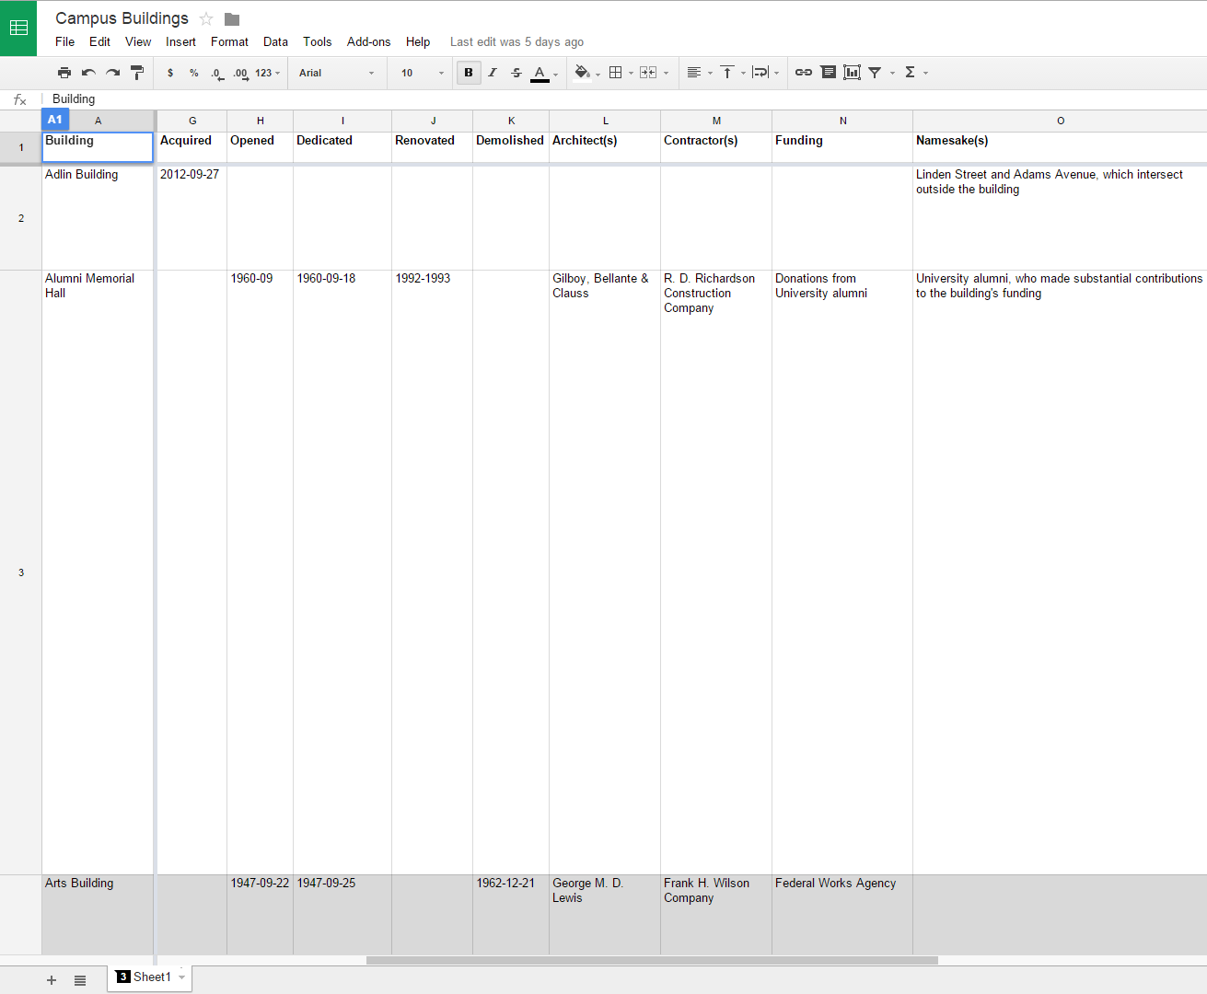Create a filter using the filter icon

875,72
